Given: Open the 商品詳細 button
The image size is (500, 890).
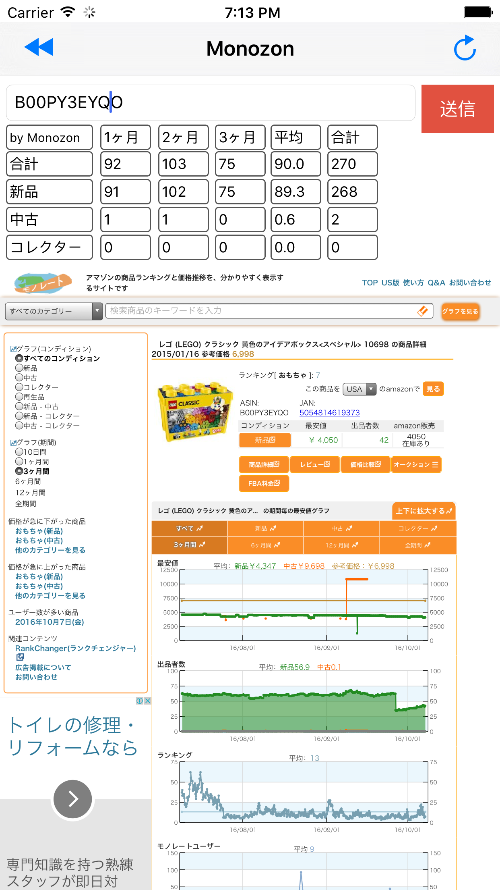Looking at the screenshot, I should [x=264, y=464].
